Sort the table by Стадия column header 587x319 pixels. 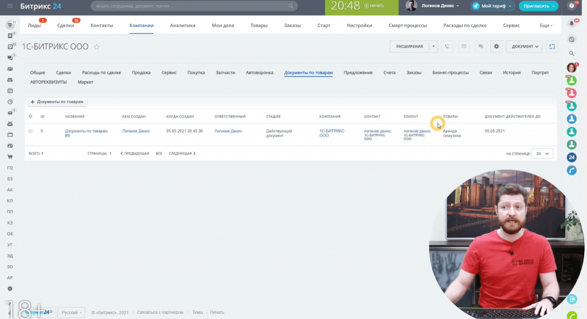tap(273, 116)
